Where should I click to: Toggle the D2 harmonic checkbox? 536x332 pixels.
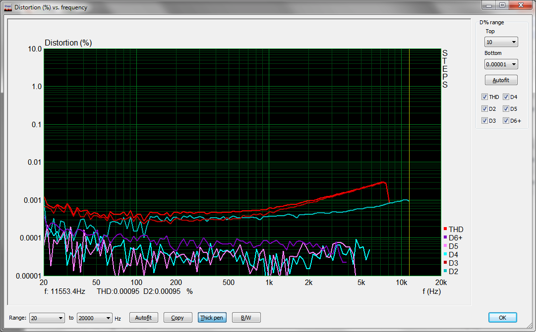point(484,109)
